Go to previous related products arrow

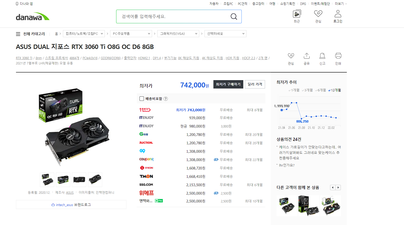pyautogui.click(x=333, y=187)
